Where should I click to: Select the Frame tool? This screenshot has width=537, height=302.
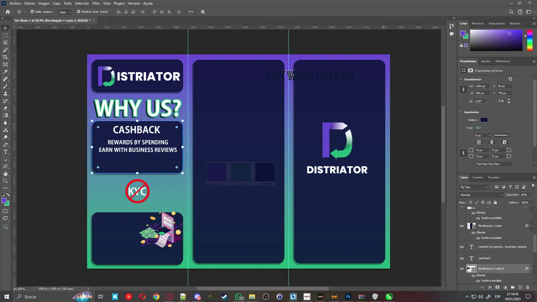[5, 64]
